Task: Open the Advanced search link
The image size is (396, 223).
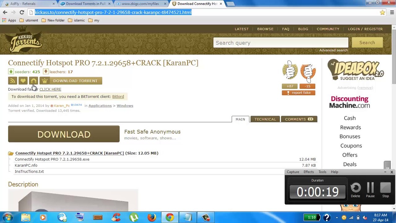Action: (x=334, y=50)
